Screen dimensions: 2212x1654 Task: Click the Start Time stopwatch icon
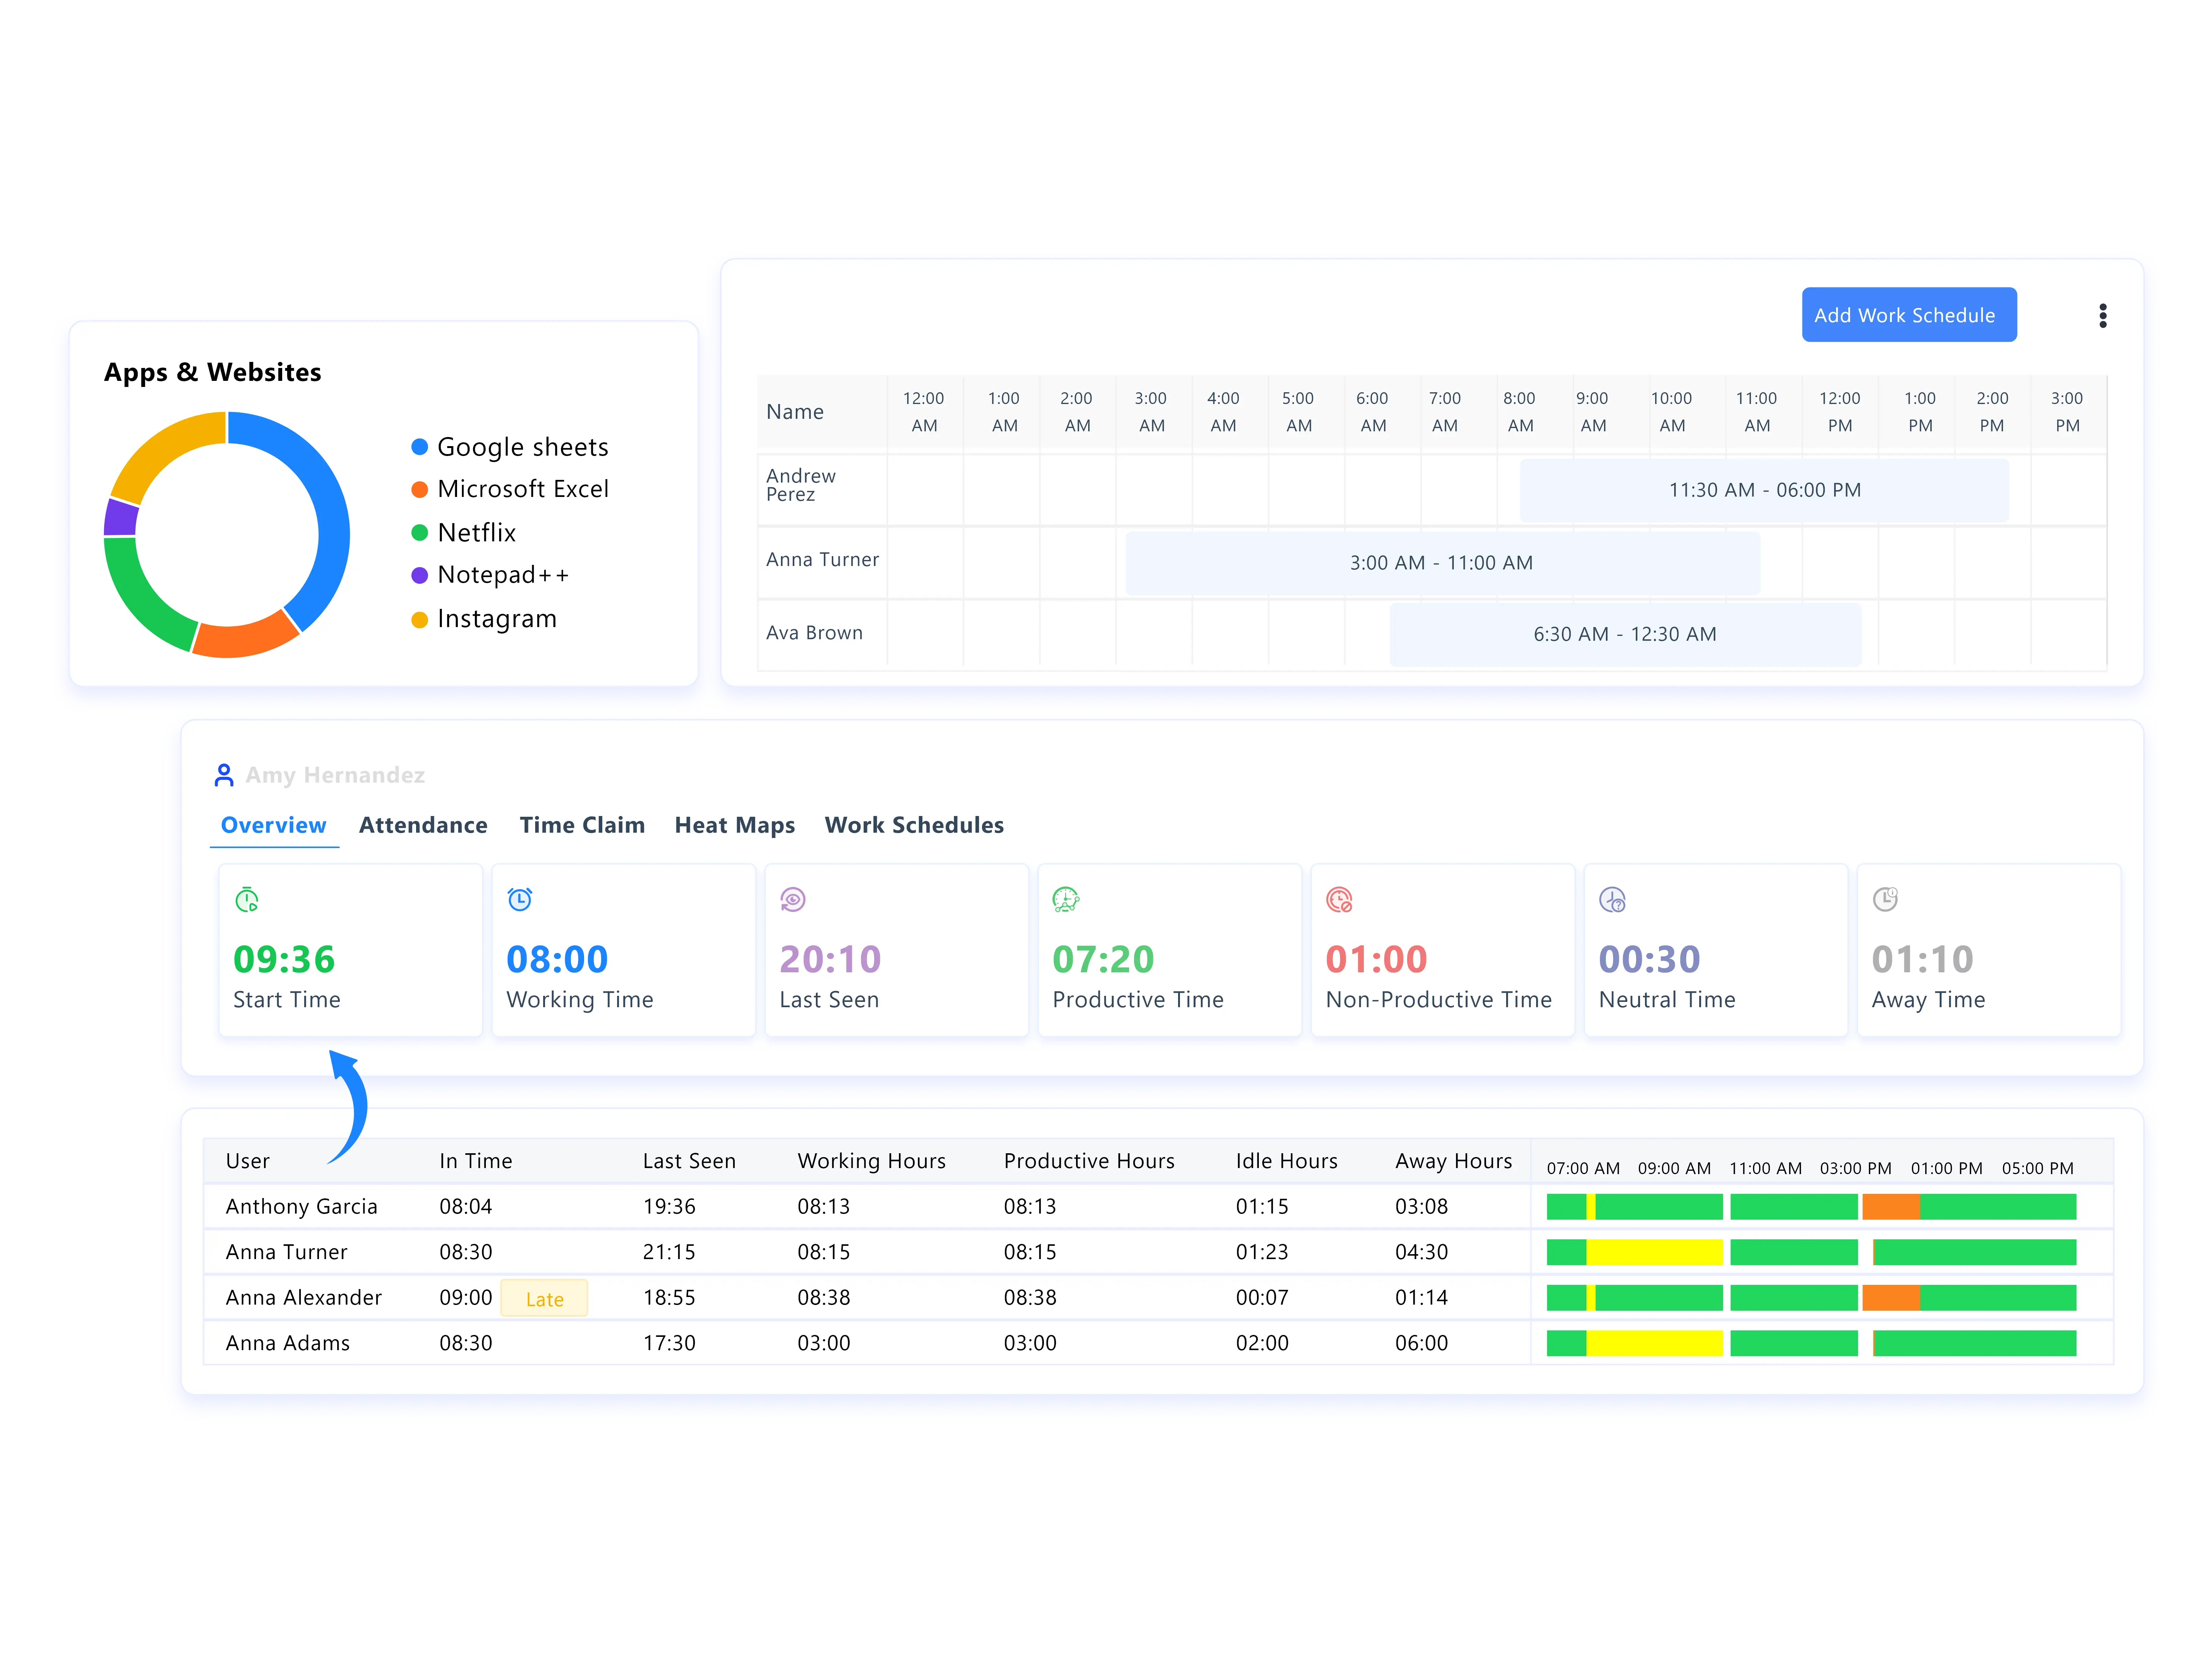pos(247,900)
